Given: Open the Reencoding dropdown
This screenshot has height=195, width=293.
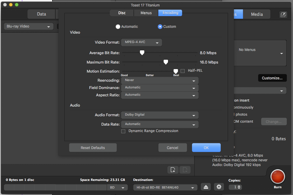Looking at the screenshot, I should tap(160, 81).
